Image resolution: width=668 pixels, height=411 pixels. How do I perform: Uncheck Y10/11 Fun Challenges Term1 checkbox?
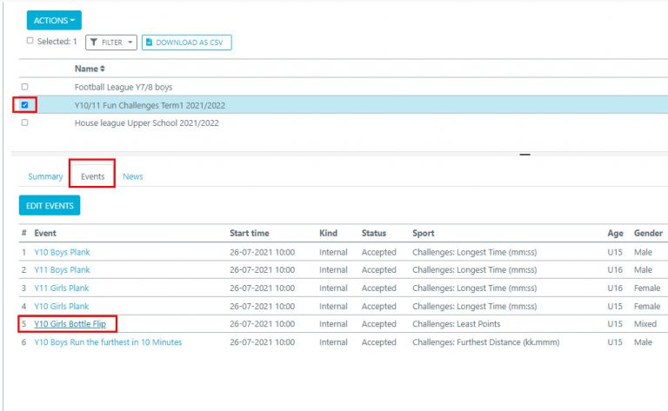(x=24, y=104)
